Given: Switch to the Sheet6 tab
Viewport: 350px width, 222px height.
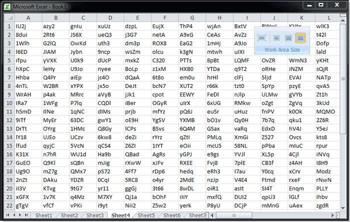Looking at the screenshot, I should 172,215.
